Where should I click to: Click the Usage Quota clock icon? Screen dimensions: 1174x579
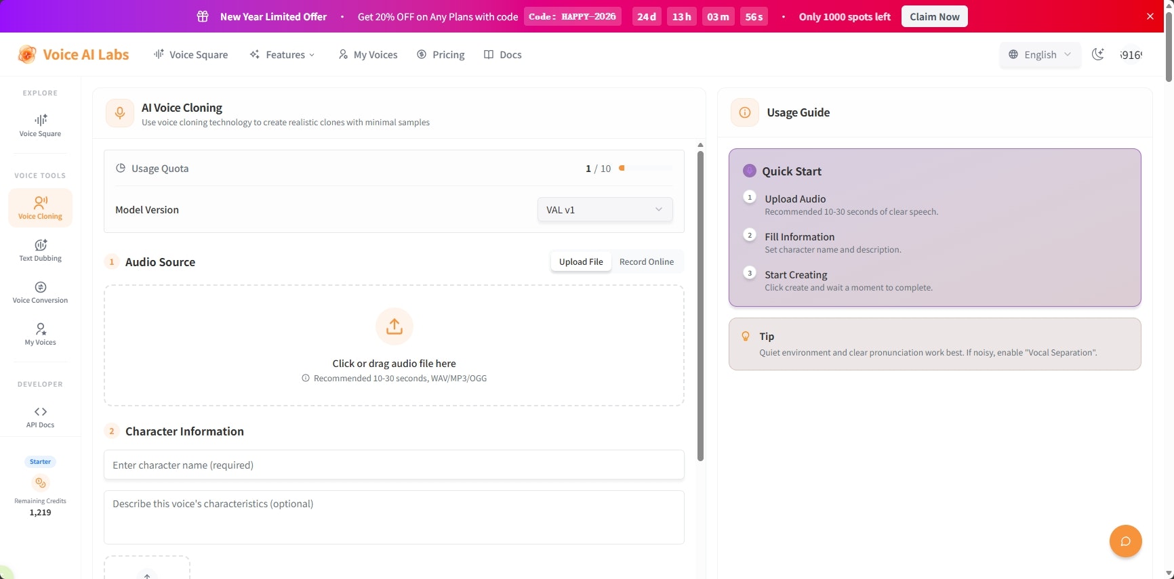(120, 168)
